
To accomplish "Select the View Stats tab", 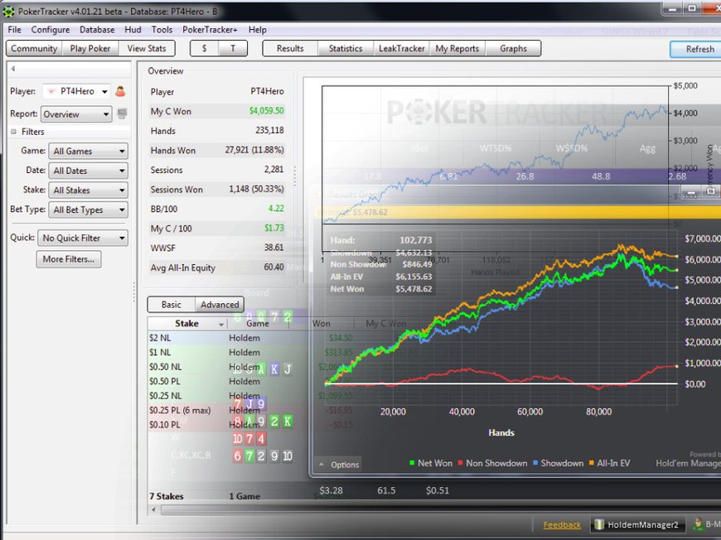I will coord(147,48).
